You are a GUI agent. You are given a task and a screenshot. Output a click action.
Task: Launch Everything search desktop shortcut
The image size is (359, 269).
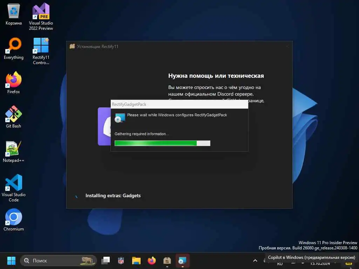tap(14, 49)
